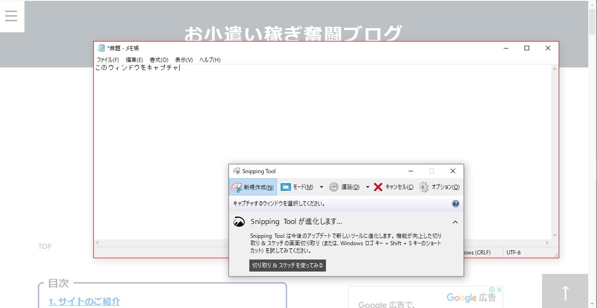The width and height of the screenshot is (597, 308).
Task: Click the Snipping Tool が進化します heading
Action: click(x=296, y=222)
